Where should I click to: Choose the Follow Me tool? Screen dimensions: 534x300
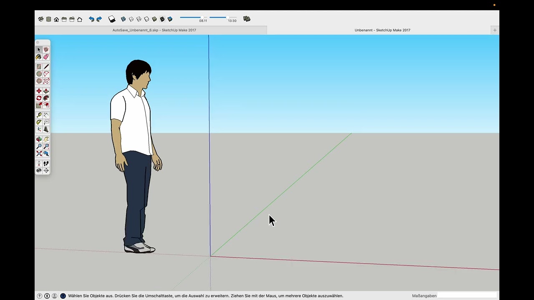click(x=46, y=98)
